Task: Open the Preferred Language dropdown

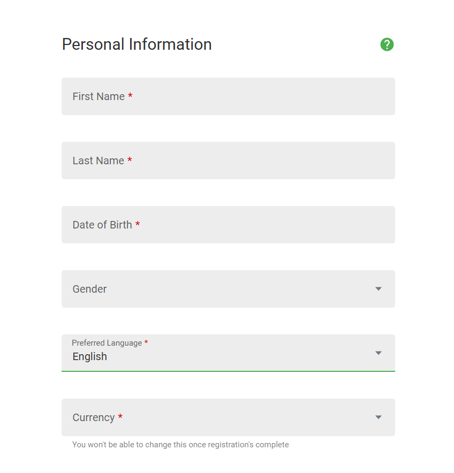Action: click(228, 353)
